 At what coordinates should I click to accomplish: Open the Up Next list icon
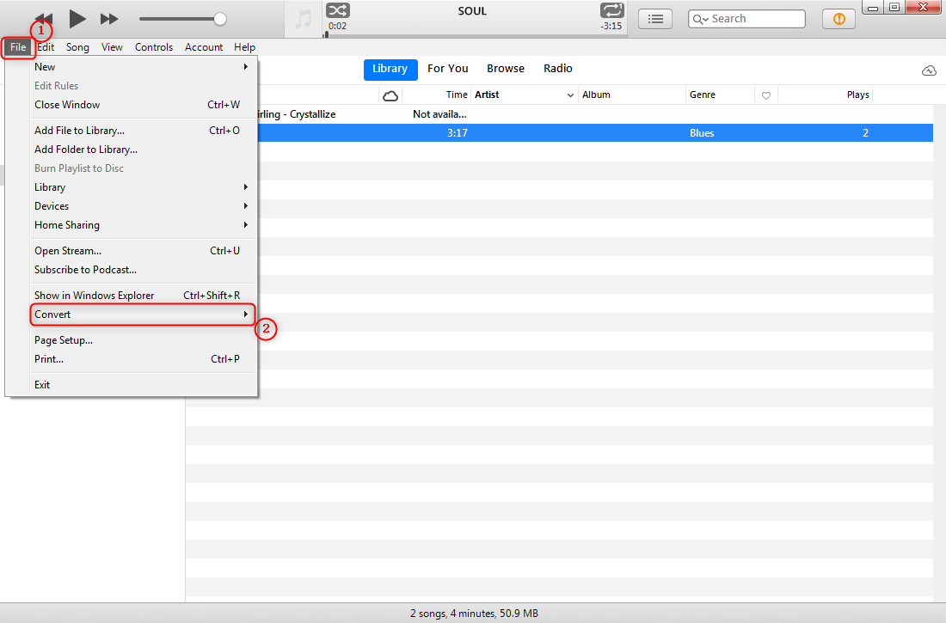[655, 19]
